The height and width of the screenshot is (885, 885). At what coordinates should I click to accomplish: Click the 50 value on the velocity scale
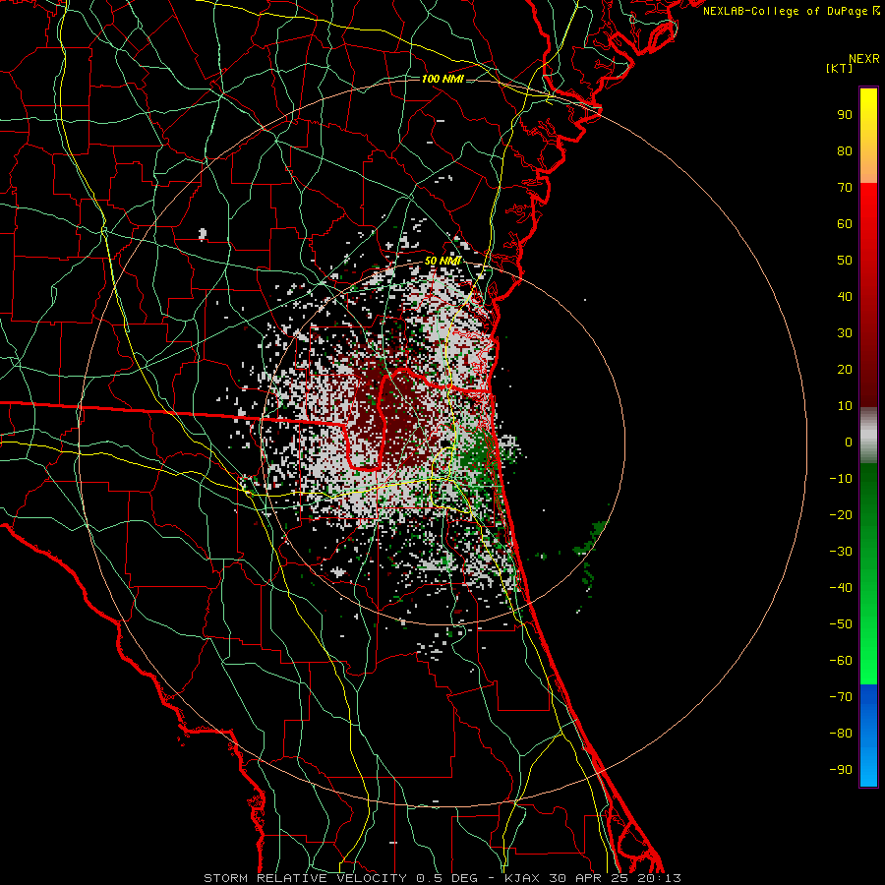(845, 261)
